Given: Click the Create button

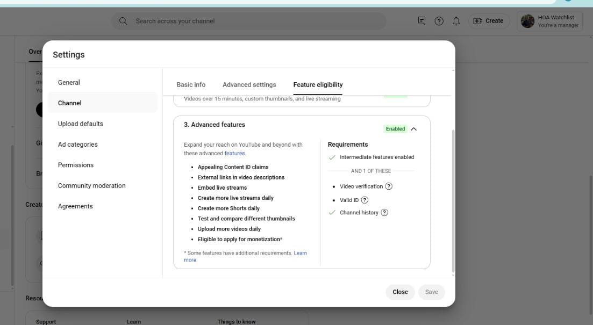Looking at the screenshot, I should coord(489,21).
